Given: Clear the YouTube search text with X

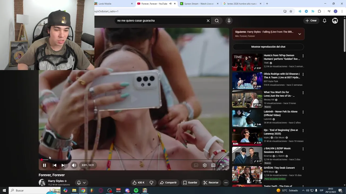Looking at the screenshot, I should (208, 21).
